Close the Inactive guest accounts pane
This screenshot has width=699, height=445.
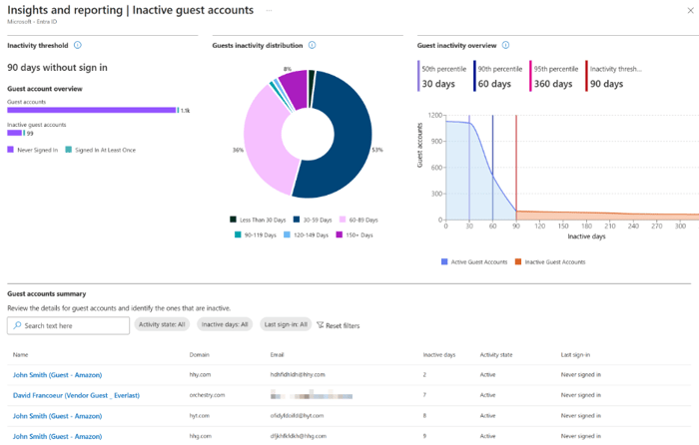[690, 10]
